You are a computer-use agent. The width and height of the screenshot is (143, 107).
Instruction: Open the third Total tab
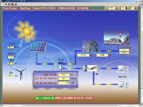(x=44, y=8)
